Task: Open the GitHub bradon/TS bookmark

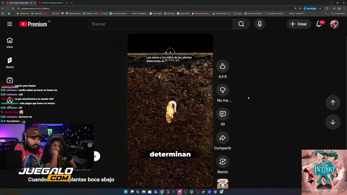Action: pos(296,14)
